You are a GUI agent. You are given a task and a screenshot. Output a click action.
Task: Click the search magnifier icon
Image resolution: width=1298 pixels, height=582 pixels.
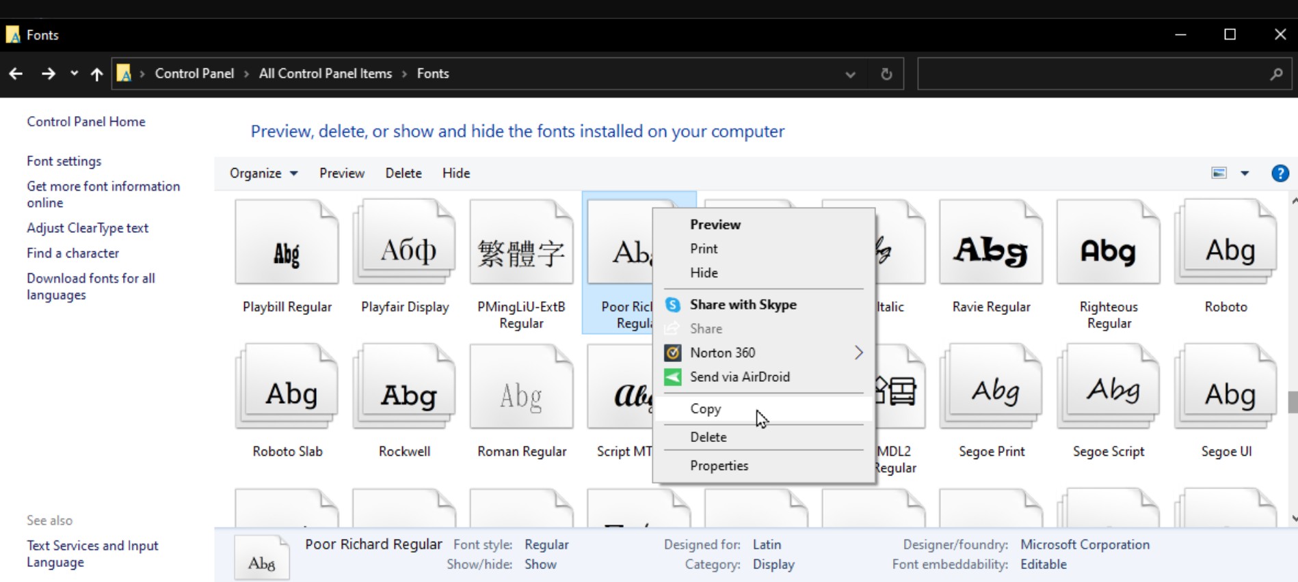(1276, 74)
